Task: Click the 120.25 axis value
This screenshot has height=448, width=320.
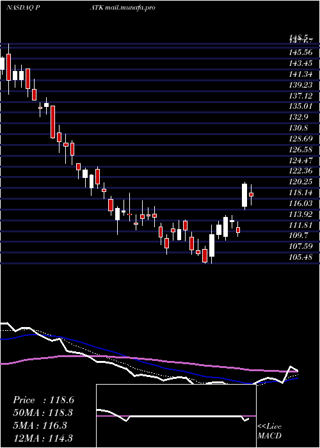Action: (x=301, y=182)
